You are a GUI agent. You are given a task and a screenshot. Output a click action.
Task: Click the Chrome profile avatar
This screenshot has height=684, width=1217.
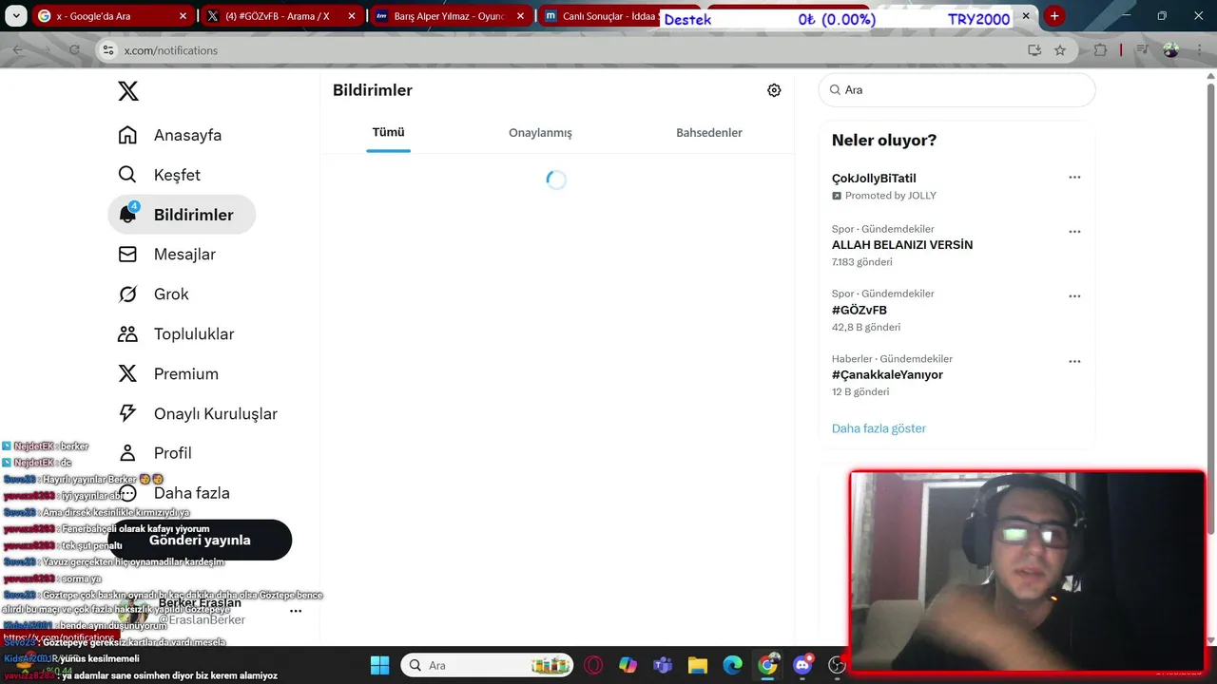[x=1171, y=50]
